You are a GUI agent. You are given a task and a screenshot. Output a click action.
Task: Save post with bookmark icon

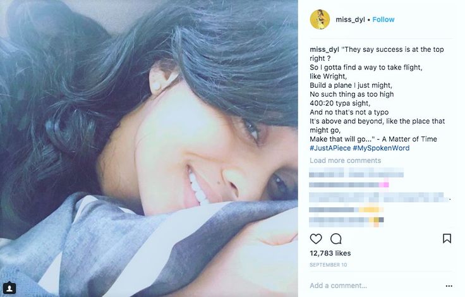(447, 238)
